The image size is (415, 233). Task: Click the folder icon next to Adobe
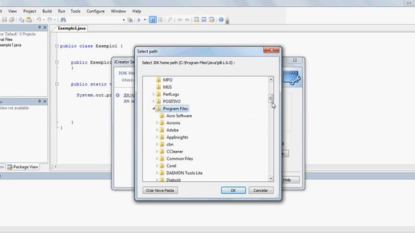tap(162, 130)
